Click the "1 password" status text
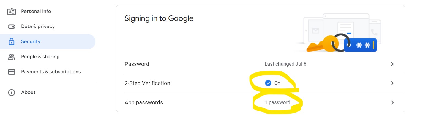 277,102
